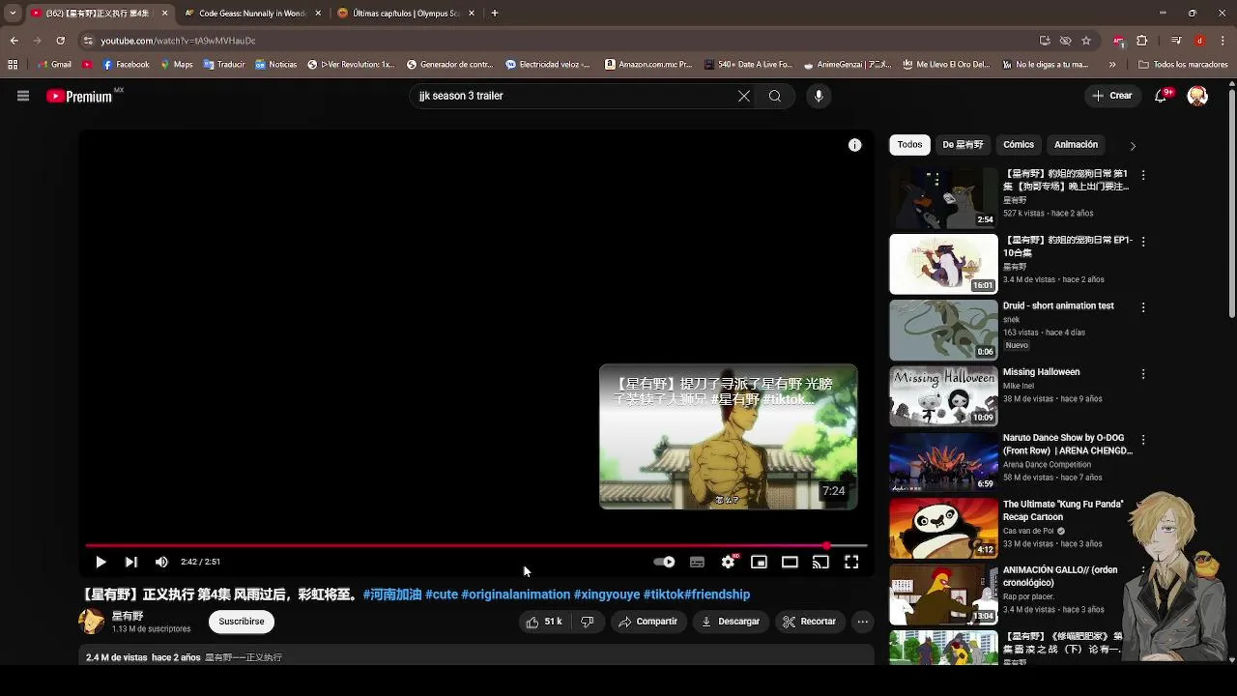Enter fullscreen mode
Screen dimensions: 1237x696
point(851,562)
